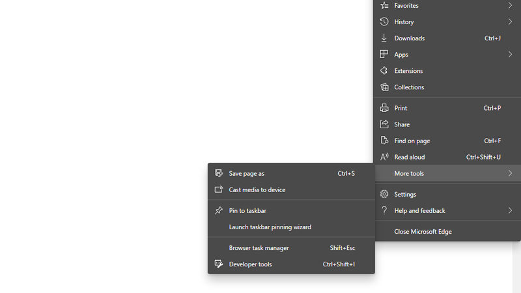
Task: Expand the More tools chevron
Action: (510, 173)
